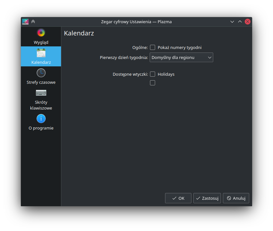Check the unlabeled checkbox below Holidays

tap(153, 83)
